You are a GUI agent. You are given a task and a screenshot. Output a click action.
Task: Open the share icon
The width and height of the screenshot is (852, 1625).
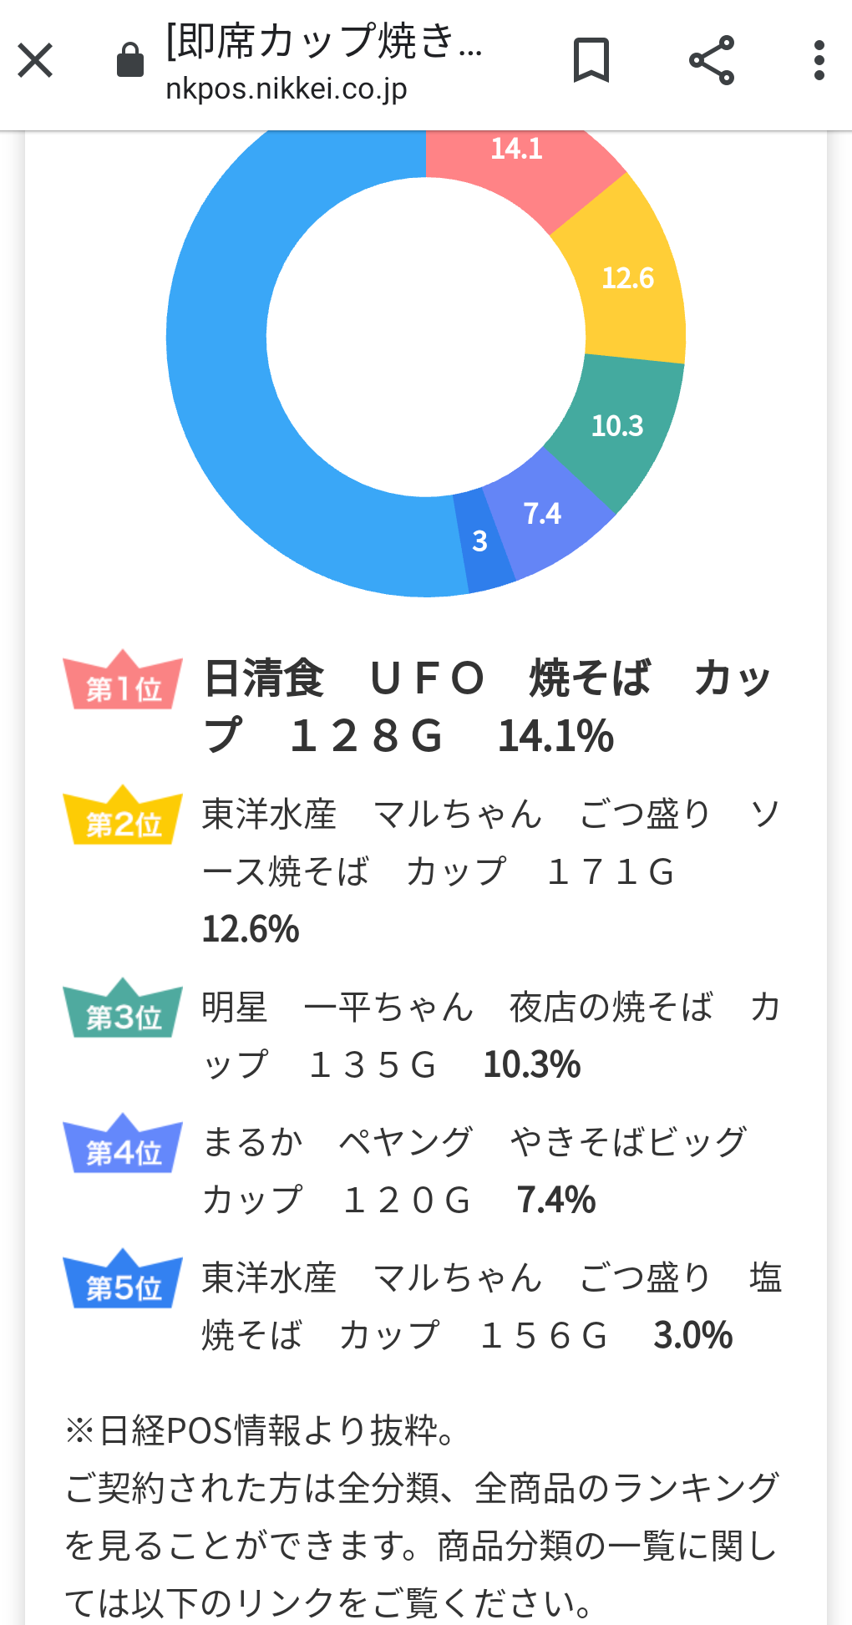712,60
